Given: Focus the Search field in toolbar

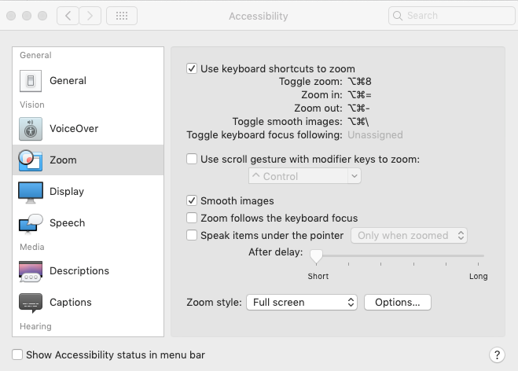Looking at the screenshot, I should pyautogui.click(x=452, y=16).
